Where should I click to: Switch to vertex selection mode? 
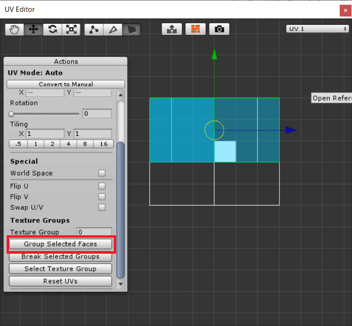[94, 30]
